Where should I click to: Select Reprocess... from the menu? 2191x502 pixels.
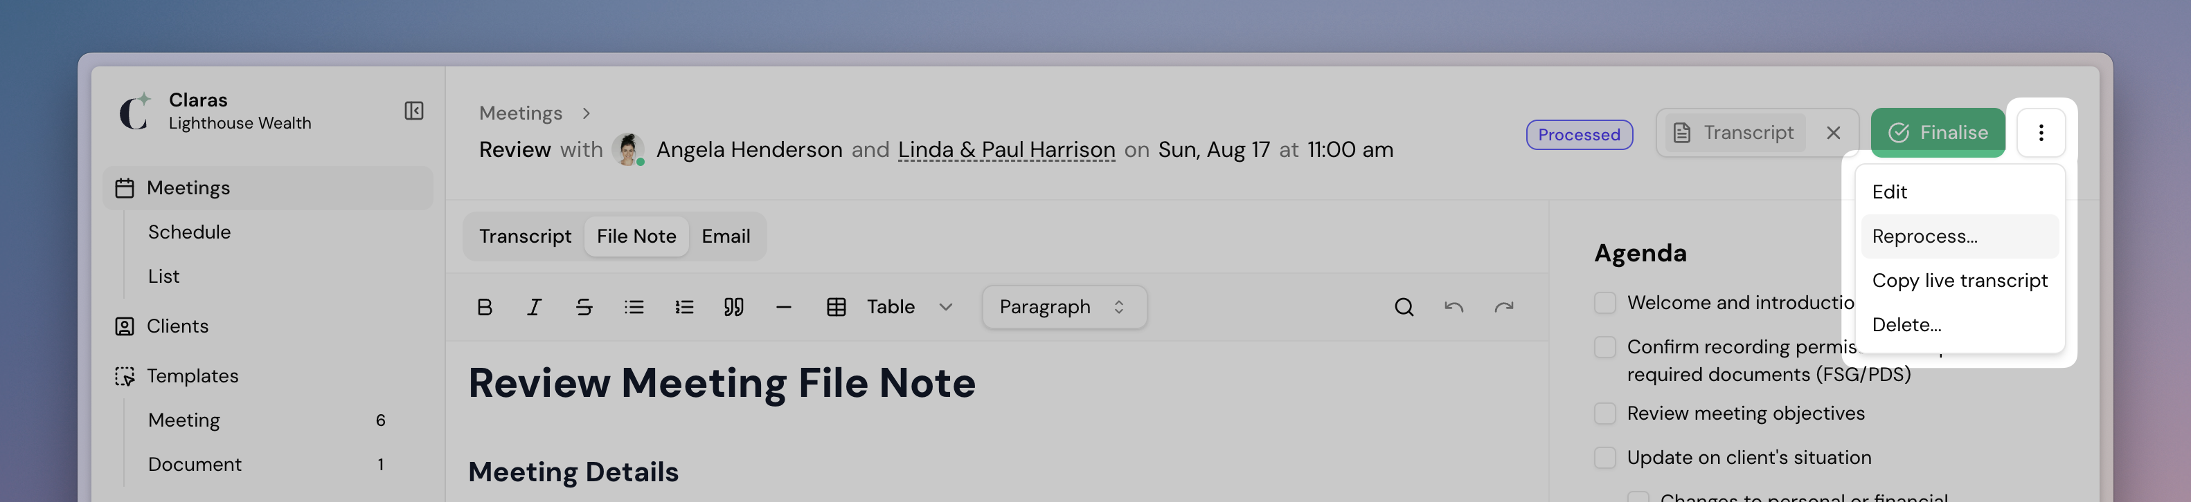click(x=1960, y=236)
